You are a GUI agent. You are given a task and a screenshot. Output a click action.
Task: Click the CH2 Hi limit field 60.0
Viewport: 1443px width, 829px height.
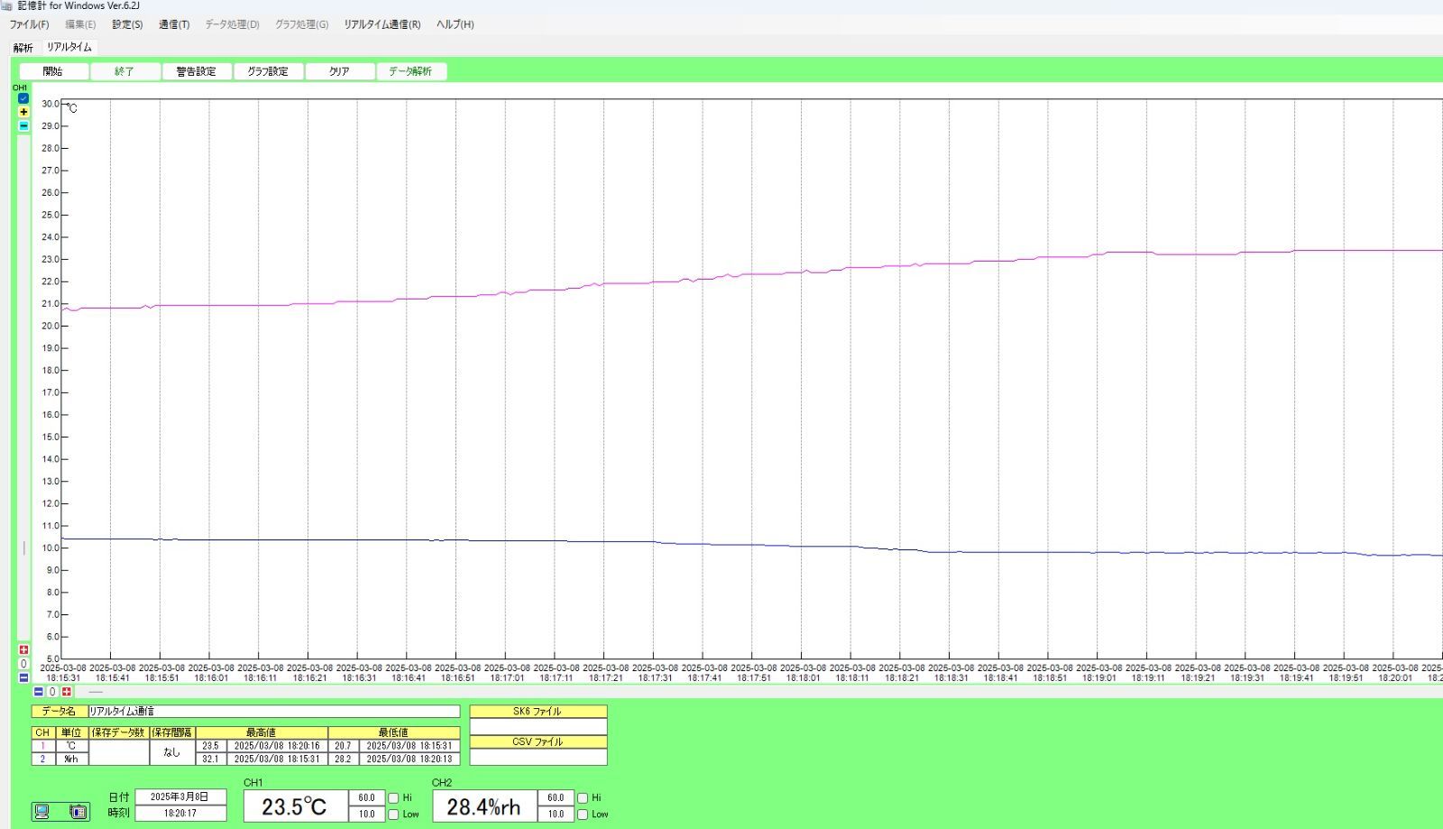point(556,798)
